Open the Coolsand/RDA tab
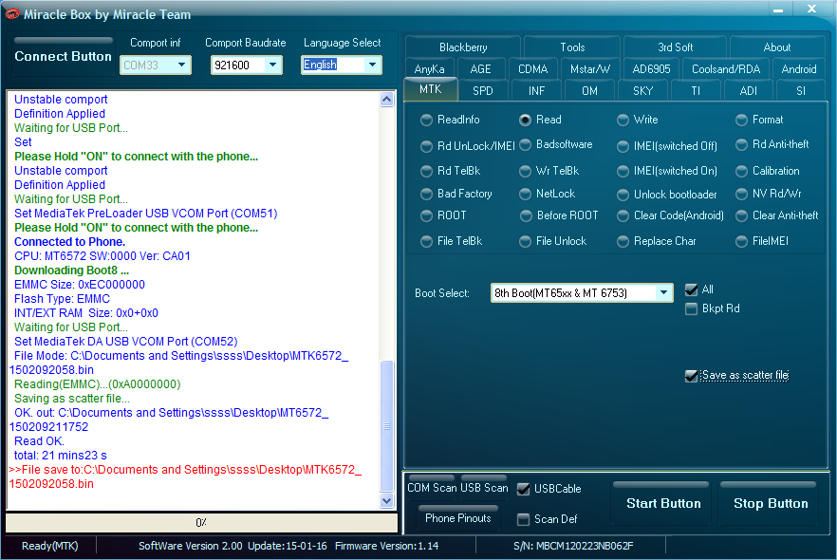Viewport: 837px width, 560px height. pos(726,69)
